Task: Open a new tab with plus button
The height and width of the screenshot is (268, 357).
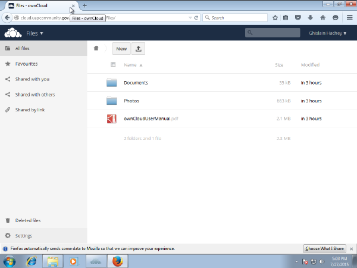Action: [x=84, y=5]
